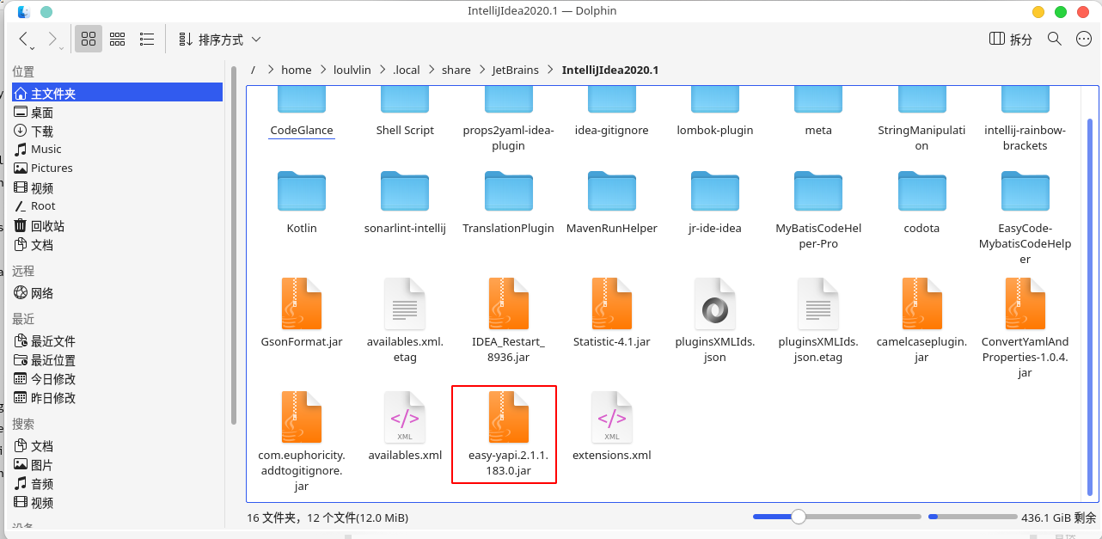Viewport: 1102px width, 539px height.
Task: Click the CodeGlance folder label
Action: (x=302, y=131)
